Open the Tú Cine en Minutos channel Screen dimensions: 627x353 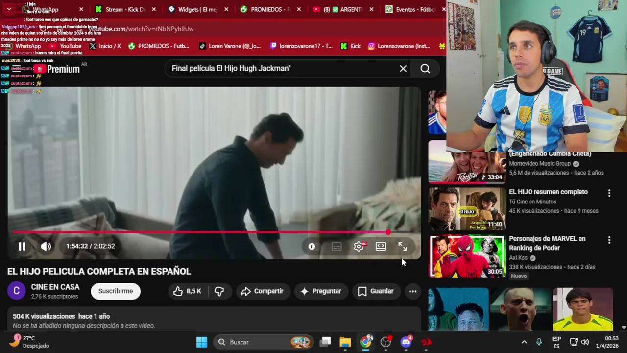coord(532,202)
